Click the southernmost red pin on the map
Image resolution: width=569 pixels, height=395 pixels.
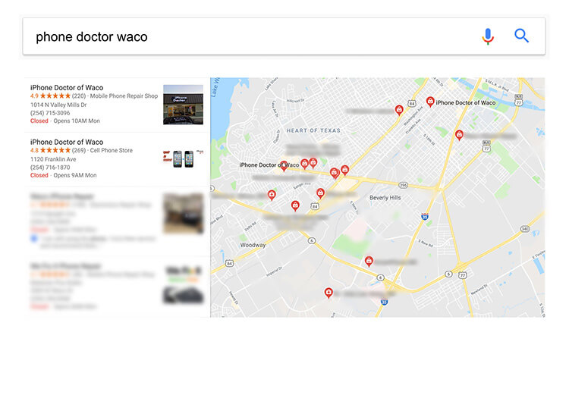click(329, 291)
